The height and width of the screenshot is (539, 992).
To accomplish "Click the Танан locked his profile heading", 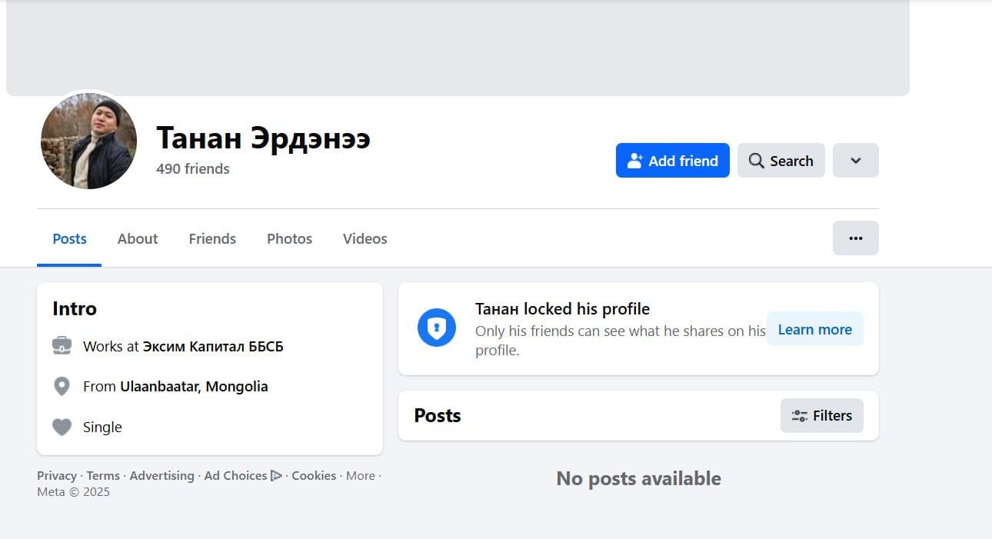I will point(562,309).
